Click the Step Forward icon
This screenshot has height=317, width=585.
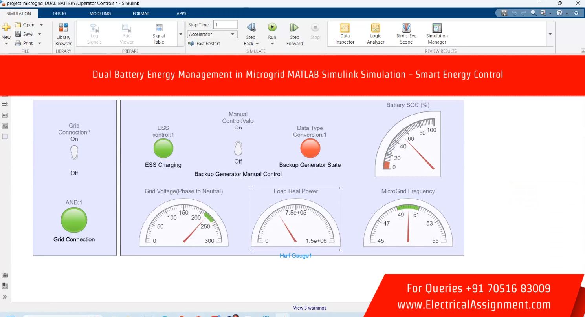coord(294,27)
